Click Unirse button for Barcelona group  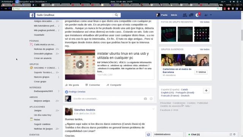pyautogui.click(x=201, y=72)
